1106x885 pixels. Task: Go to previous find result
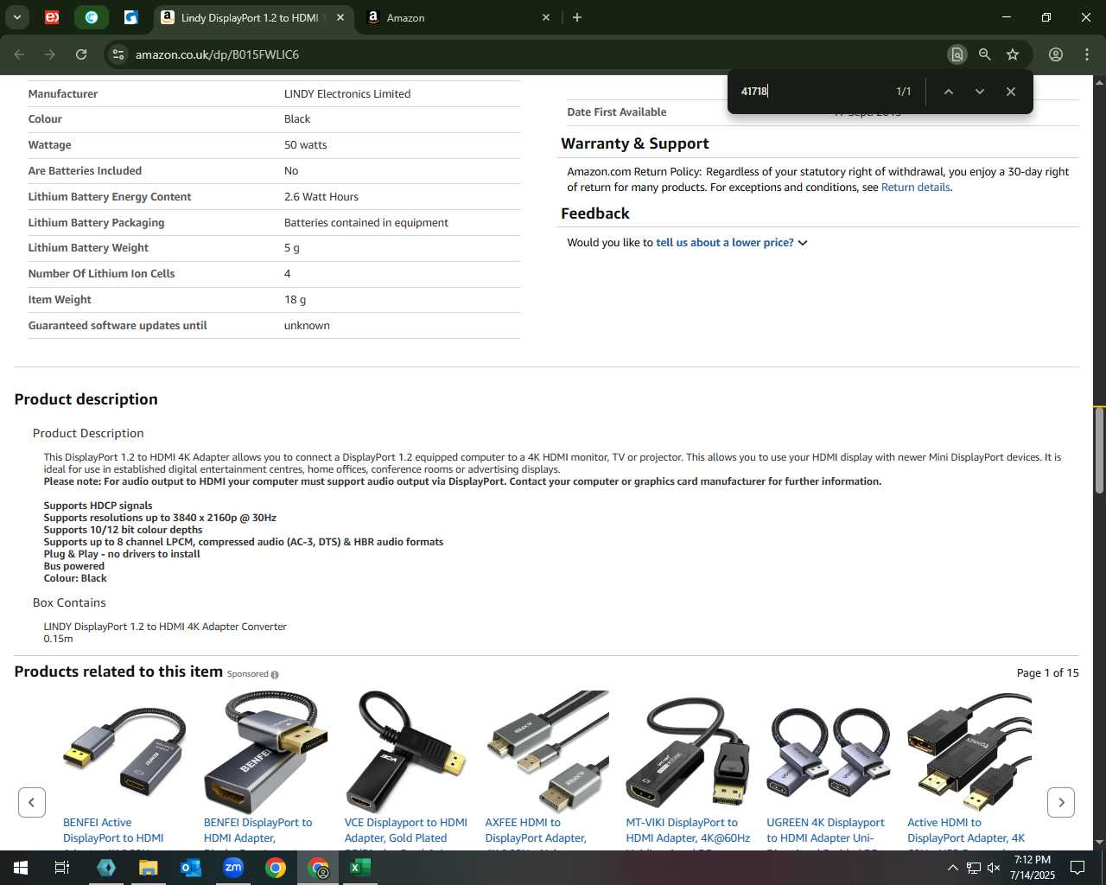[x=948, y=92]
